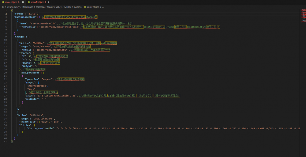Click the "assets/Maps/Denseforest.tbin" path string
The width and height of the screenshot is (306, 157).
[x=59, y=27]
